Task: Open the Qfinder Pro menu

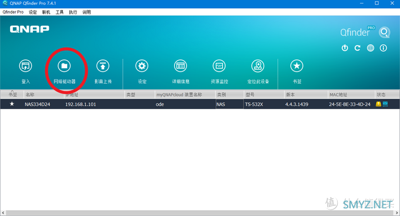Action: coord(13,12)
